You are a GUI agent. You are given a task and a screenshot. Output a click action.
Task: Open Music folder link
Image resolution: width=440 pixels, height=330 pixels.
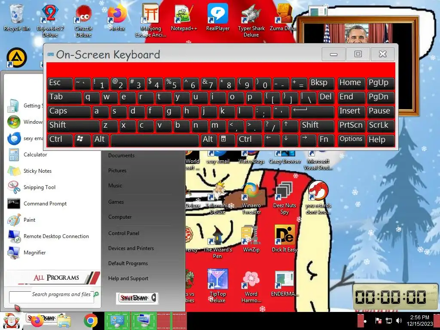tap(115, 186)
